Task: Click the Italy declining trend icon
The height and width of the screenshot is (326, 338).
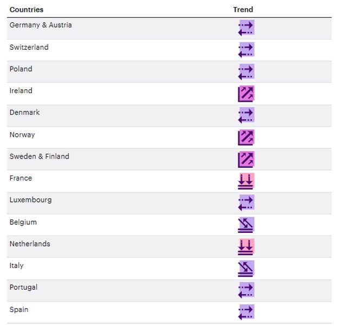Action: (x=246, y=268)
